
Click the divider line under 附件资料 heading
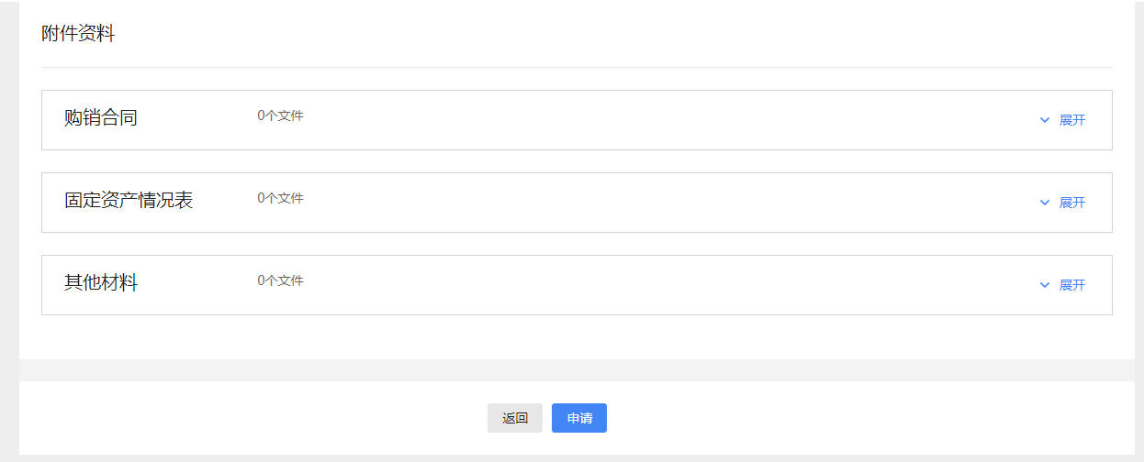point(577,67)
